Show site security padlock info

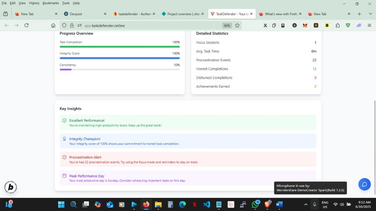(72, 26)
